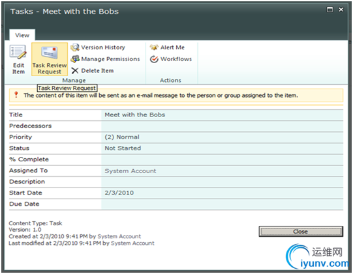This screenshot has height=274, width=353.
Task: Click the 'Version: 1.0' text
Action: point(25,230)
